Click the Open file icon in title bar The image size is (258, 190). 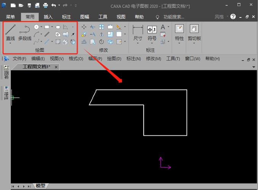21,5
